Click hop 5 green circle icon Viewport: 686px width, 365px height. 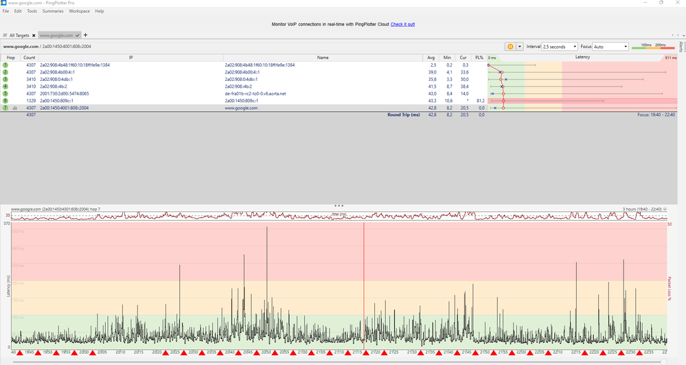pos(5,93)
